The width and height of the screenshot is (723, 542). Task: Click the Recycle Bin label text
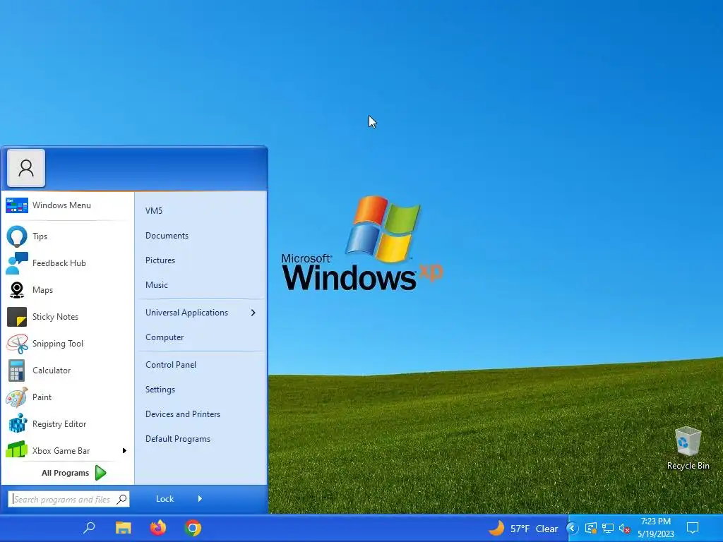[x=688, y=466]
